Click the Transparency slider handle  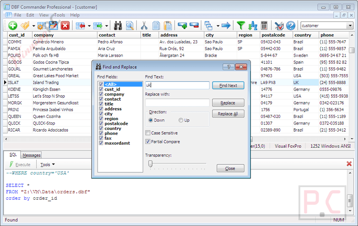pos(150,163)
